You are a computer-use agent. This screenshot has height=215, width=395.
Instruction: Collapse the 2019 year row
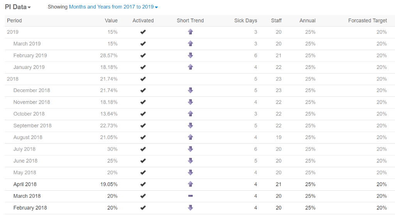pyautogui.click(x=13, y=32)
